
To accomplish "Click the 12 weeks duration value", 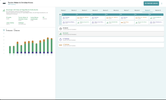I will click(9, 17).
